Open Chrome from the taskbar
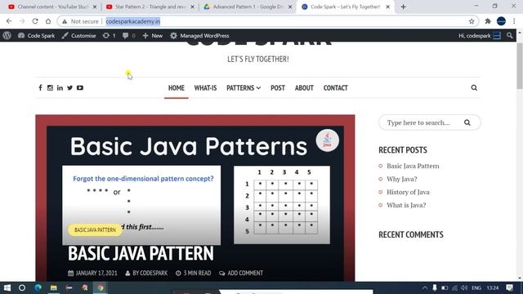523x294 pixels. 101,287
